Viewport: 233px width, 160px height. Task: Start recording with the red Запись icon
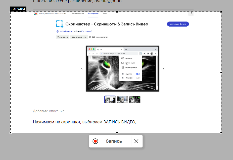click(x=95, y=141)
